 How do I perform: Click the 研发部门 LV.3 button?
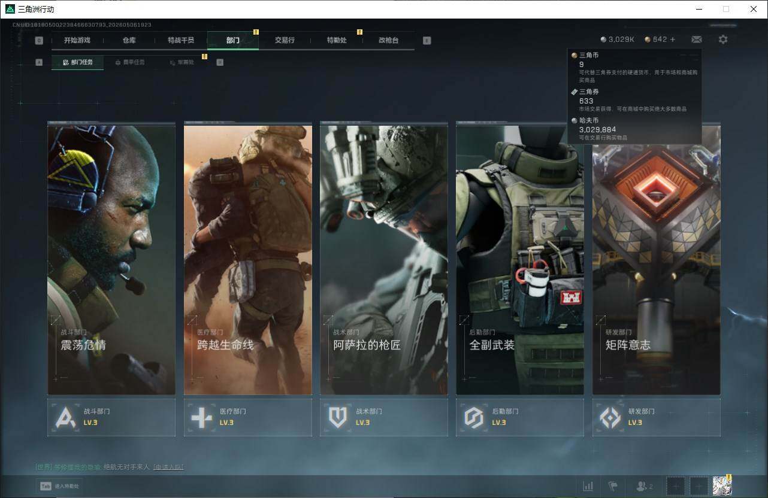657,417
